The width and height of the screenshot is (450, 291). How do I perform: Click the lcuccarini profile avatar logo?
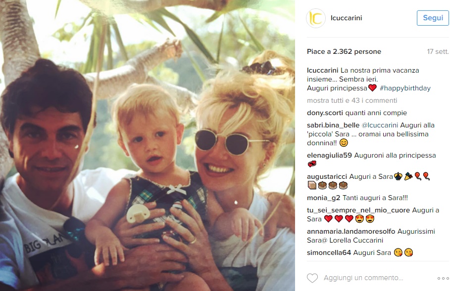[x=316, y=18]
